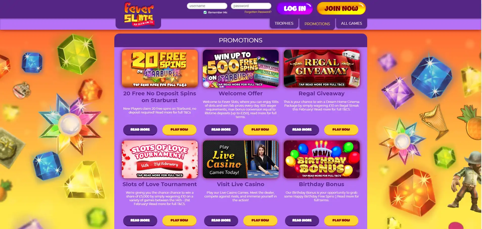Image resolution: width=482 pixels, height=229 pixels.
Task: Play now under Visit Live Casino
Action: [260, 220]
